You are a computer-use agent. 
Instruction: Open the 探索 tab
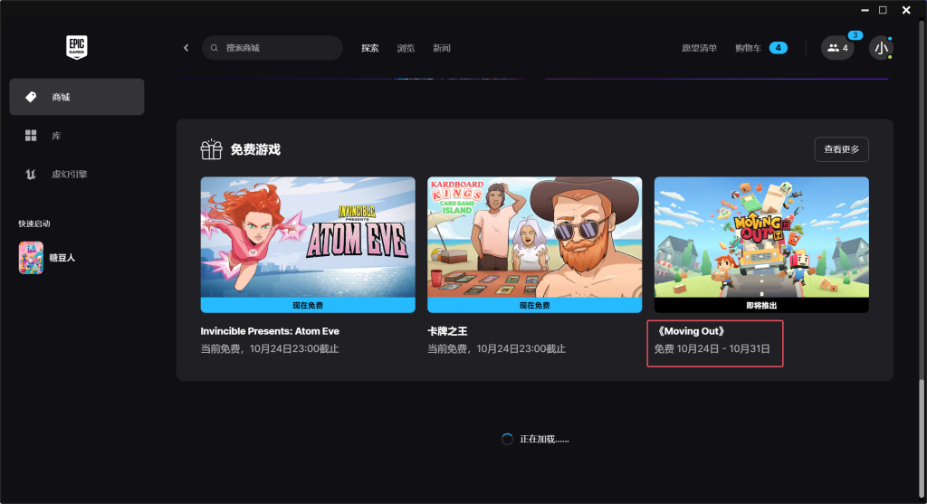(x=370, y=48)
